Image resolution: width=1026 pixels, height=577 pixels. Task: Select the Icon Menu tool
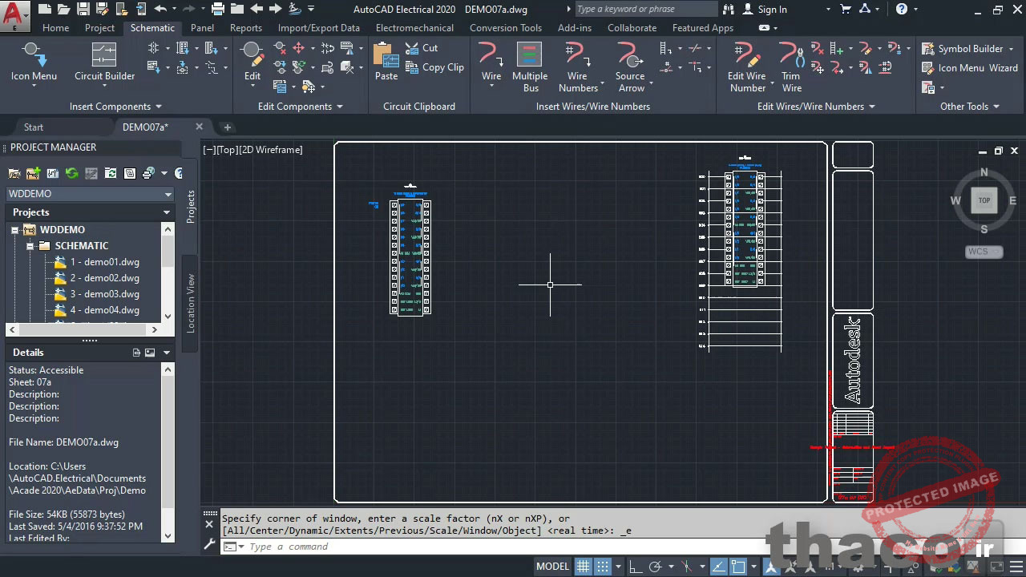coord(33,64)
